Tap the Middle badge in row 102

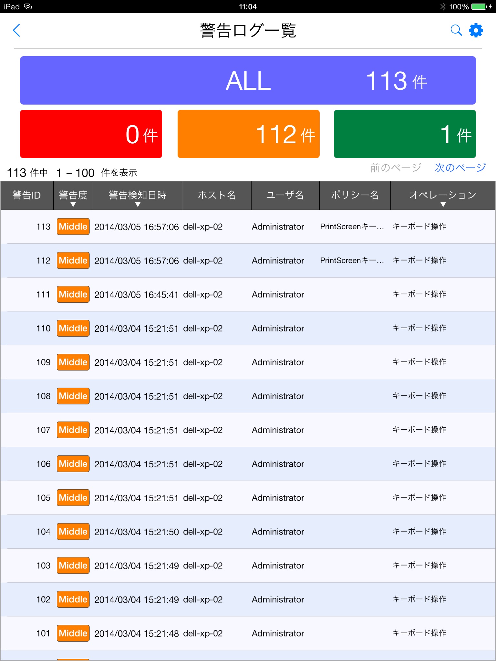click(73, 599)
